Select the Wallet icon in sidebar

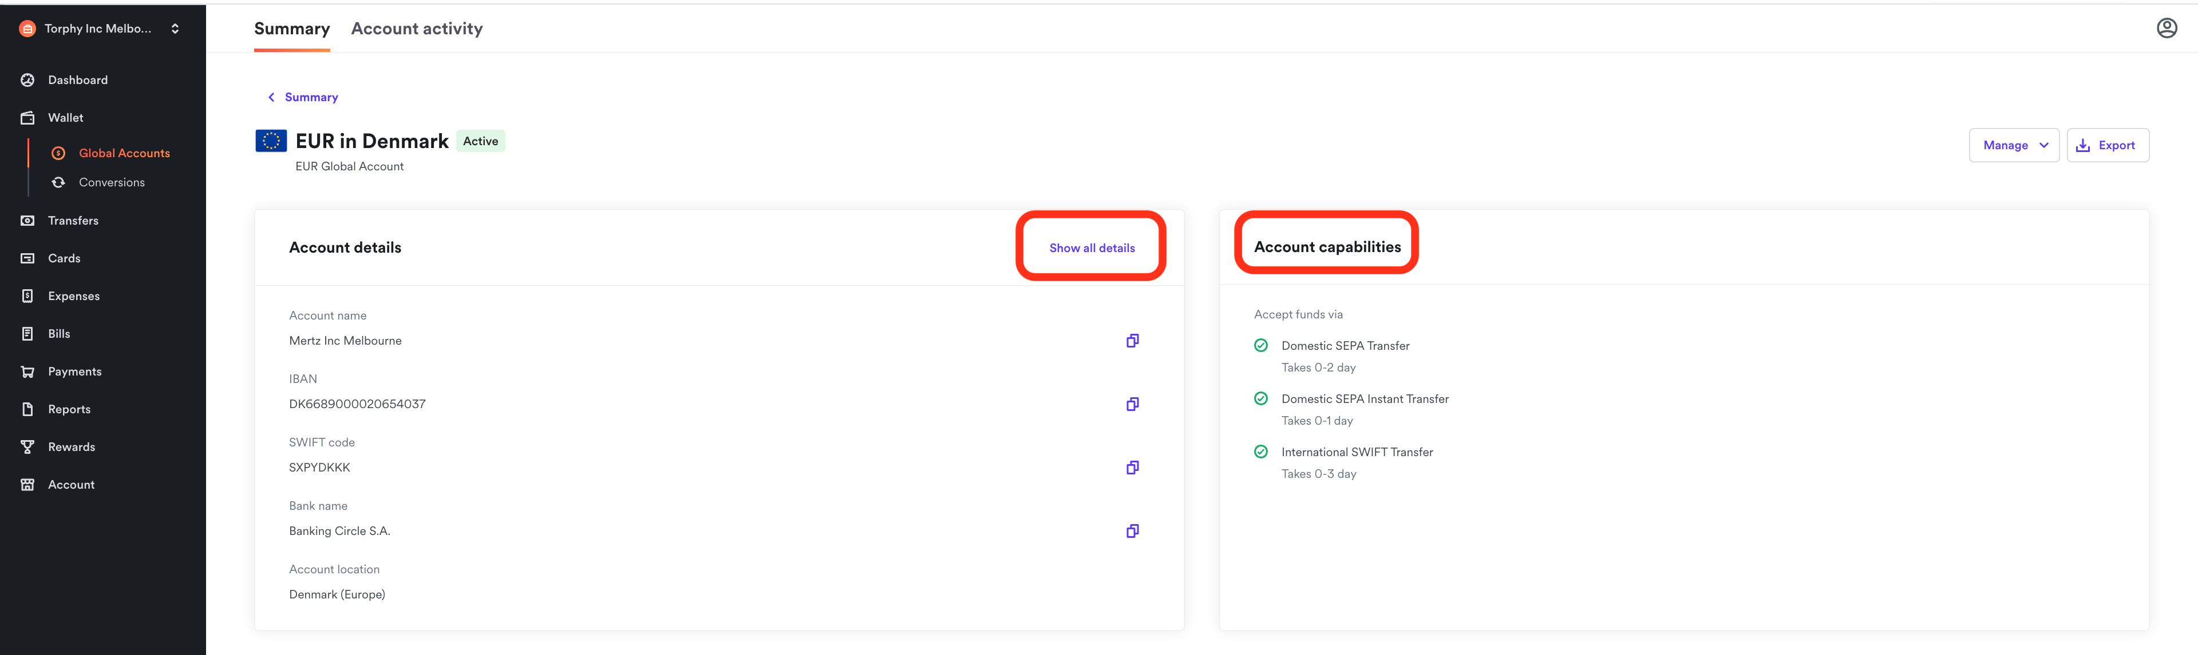click(27, 118)
